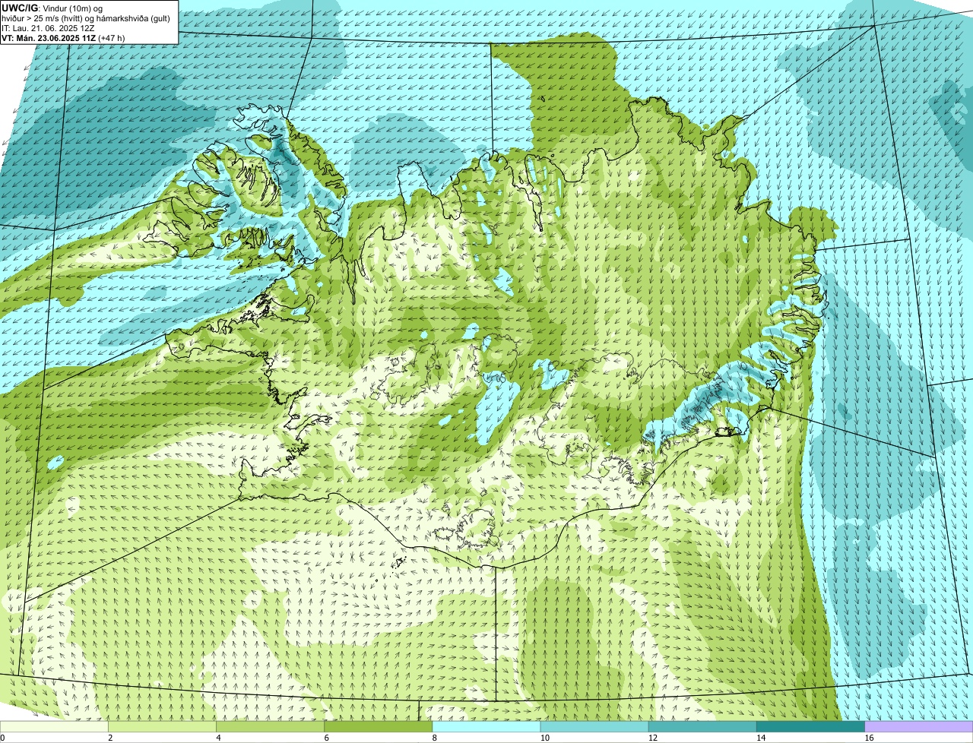This screenshot has width=973, height=743.
Task: Click the 'VT: Mán. 23.06.2025 11Z (+47 h)' line
Action: 63,37
